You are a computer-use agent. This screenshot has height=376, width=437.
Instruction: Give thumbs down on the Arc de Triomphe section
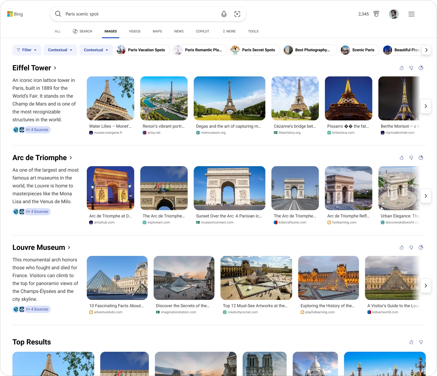pyautogui.click(x=411, y=158)
